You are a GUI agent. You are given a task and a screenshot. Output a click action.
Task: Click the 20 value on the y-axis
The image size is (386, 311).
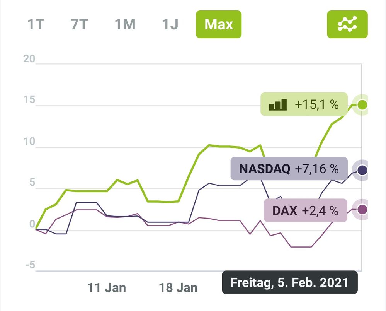coord(29,59)
